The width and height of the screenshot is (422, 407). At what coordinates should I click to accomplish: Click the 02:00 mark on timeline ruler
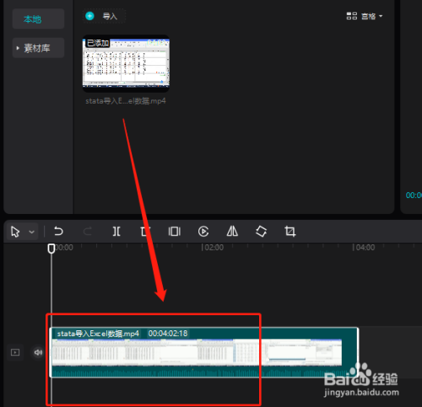coord(214,248)
